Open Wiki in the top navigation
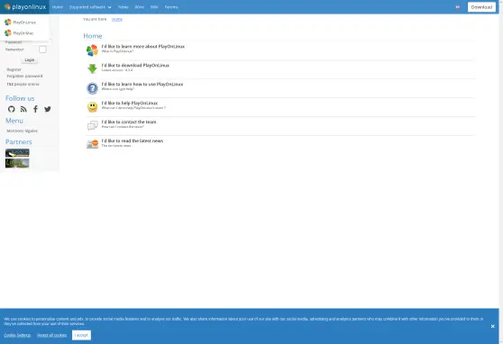The height and width of the screenshot is (344, 503). (154, 6)
